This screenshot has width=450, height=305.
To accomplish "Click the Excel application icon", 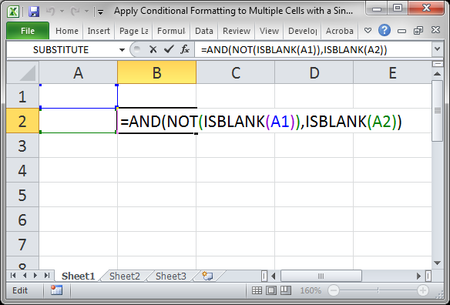I will (14, 12).
